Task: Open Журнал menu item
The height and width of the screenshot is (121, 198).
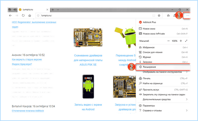Action: click(163, 57)
